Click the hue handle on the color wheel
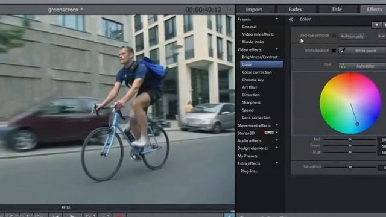Viewport: 386px width, 217px height. tap(357, 124)
